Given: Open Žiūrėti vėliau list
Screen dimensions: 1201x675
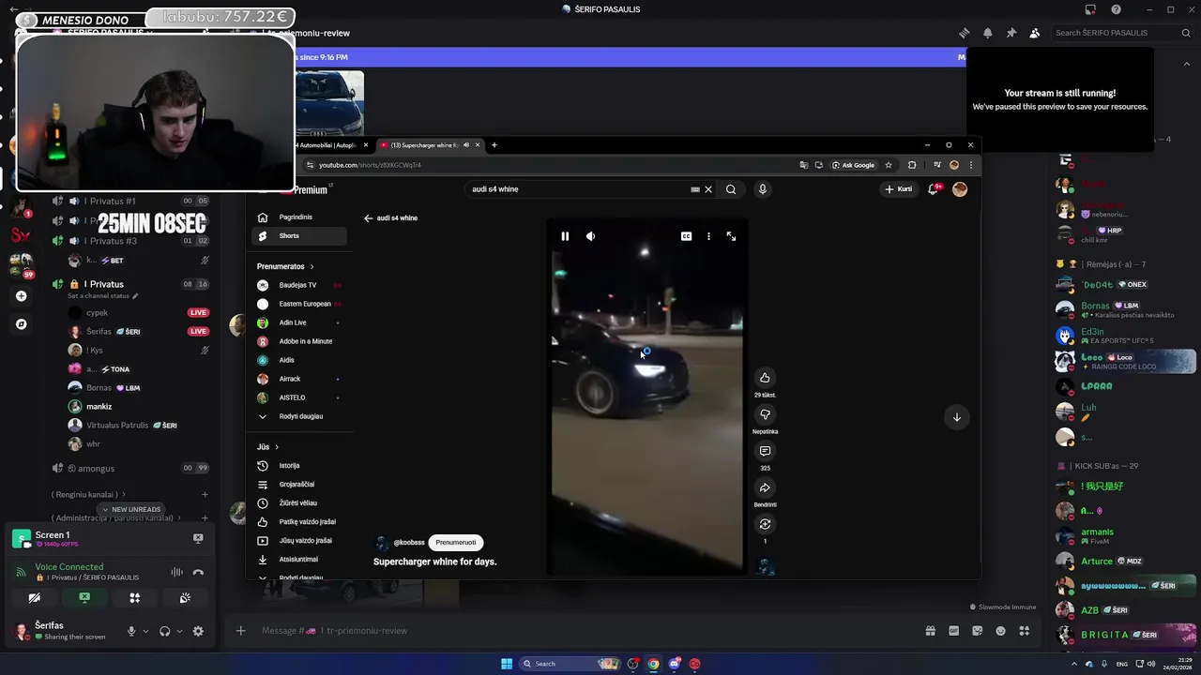Looking at the screenshot, I should point(299,502).
